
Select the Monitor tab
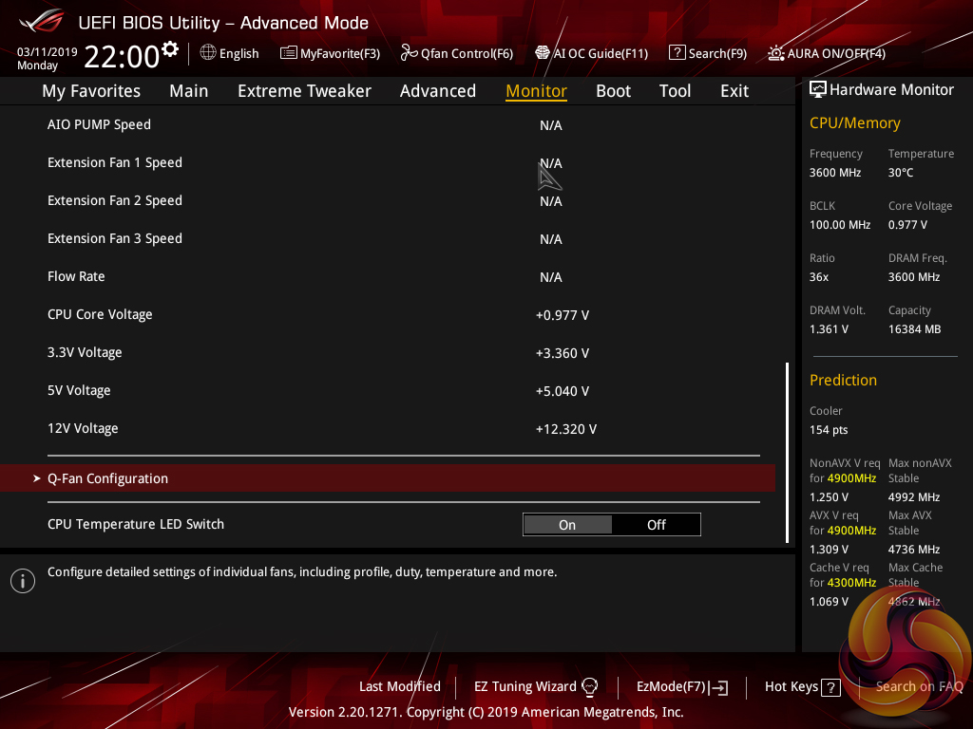[536, 91]
